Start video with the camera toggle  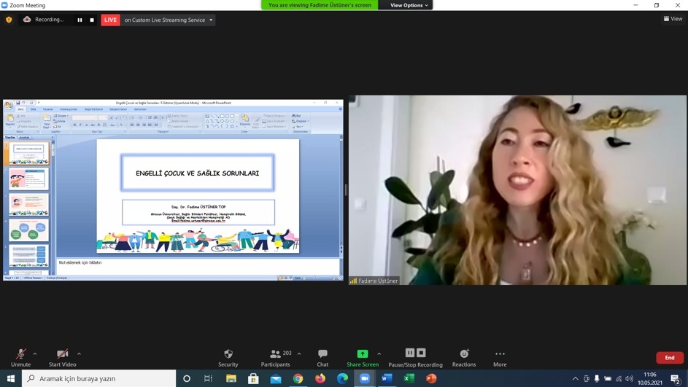(x=62, y=354)
